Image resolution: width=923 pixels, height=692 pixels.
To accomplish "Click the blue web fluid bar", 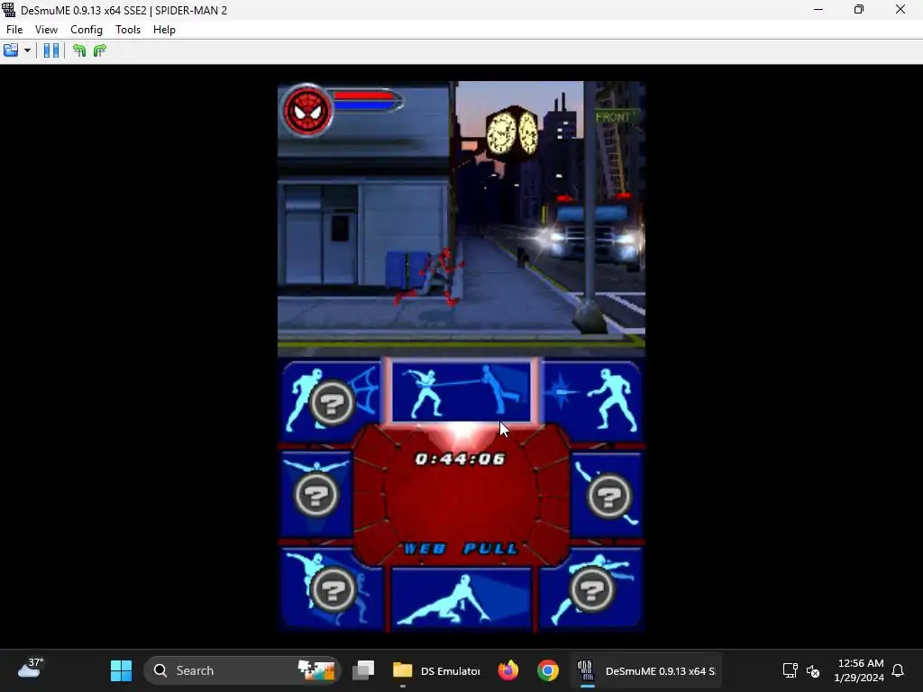I will coord(364,105).
